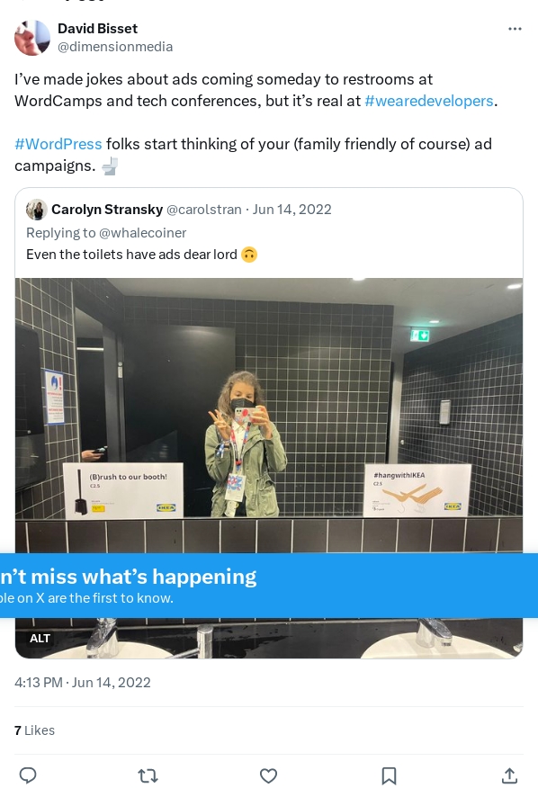Open the #WordPress hashtag link

point(58,144)
